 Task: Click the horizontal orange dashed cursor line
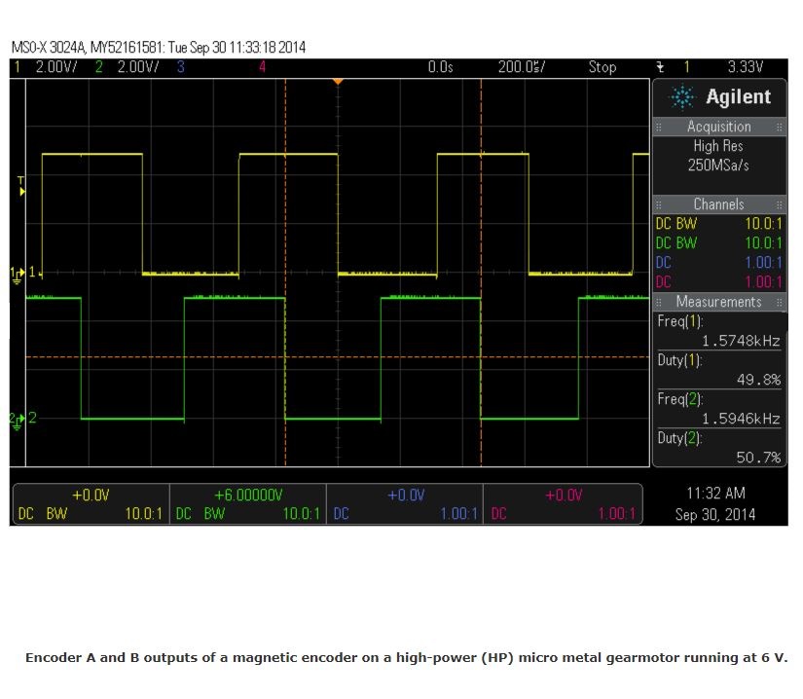coord(195,357)
